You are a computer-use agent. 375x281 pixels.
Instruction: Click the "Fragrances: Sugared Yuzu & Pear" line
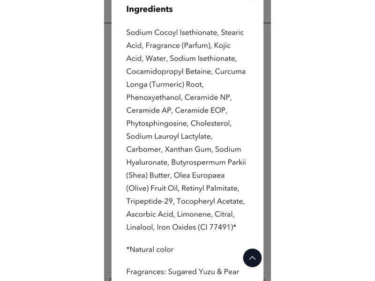coord(183,272)
